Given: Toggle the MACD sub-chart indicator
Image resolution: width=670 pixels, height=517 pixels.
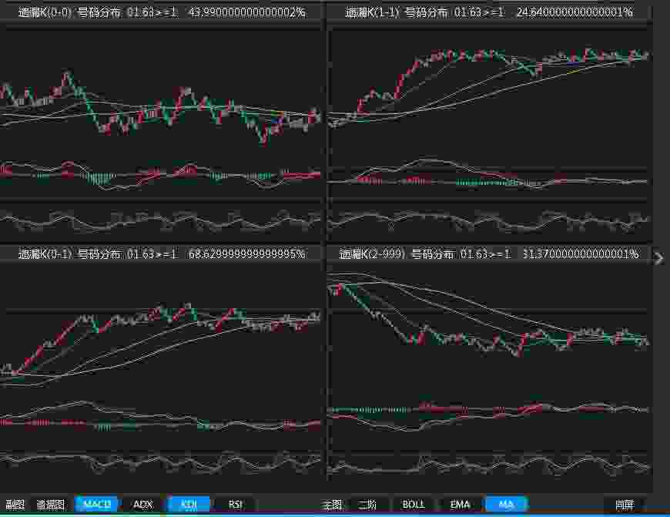Looking at the screenshot, I should point(97,505).
